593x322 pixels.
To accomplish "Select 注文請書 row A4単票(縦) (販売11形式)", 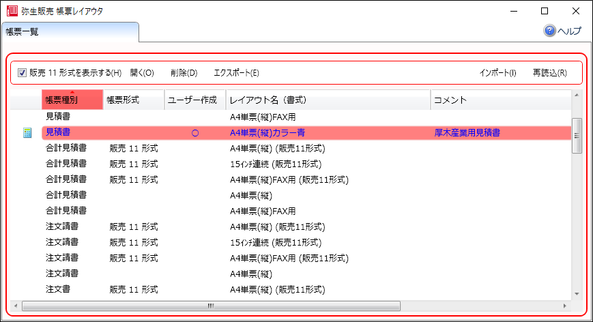I will 306,226.
